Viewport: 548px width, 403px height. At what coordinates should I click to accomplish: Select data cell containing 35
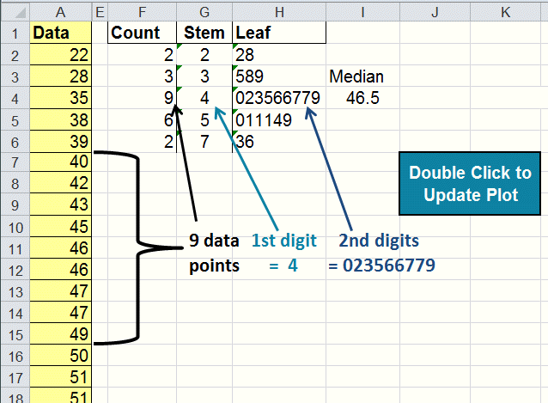(61, 97)
